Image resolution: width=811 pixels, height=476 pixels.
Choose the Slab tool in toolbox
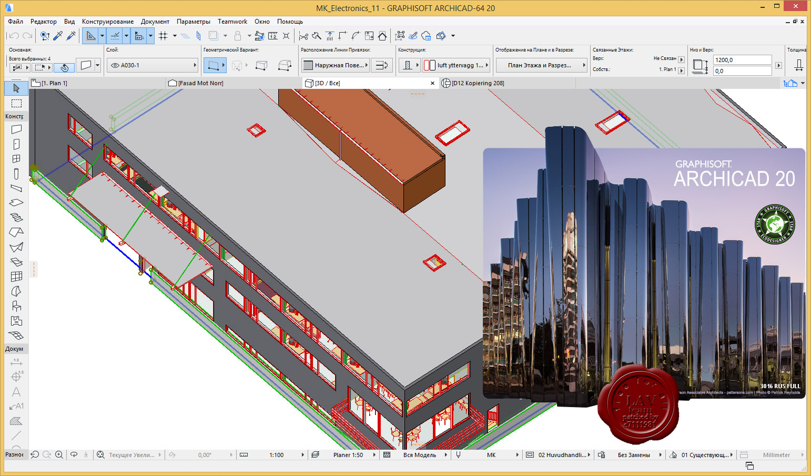(16, 202)
